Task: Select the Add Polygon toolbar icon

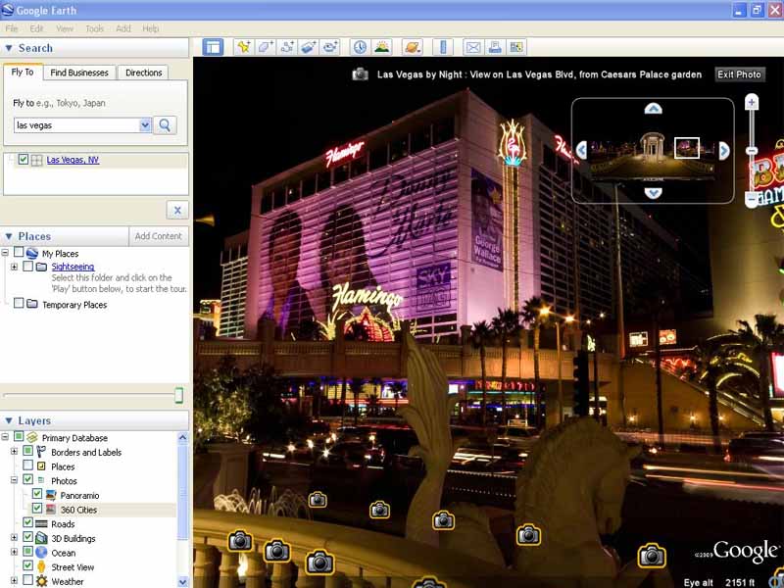Action: pos(265,47)
